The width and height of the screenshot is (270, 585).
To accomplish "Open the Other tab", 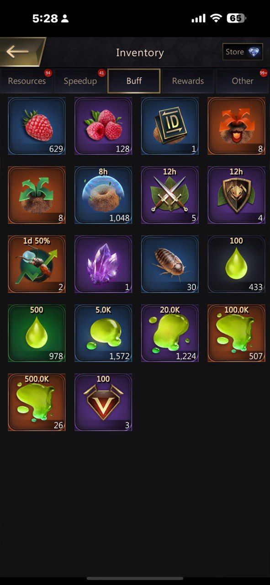I will click(x=242, y=81).
